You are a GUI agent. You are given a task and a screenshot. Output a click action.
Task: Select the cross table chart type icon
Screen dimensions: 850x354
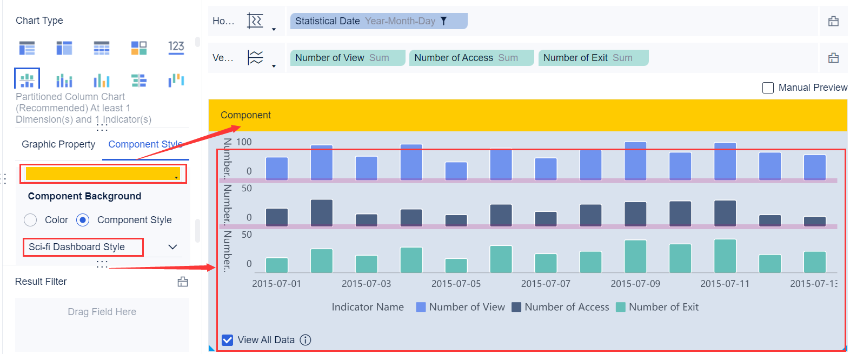point(64,48)
